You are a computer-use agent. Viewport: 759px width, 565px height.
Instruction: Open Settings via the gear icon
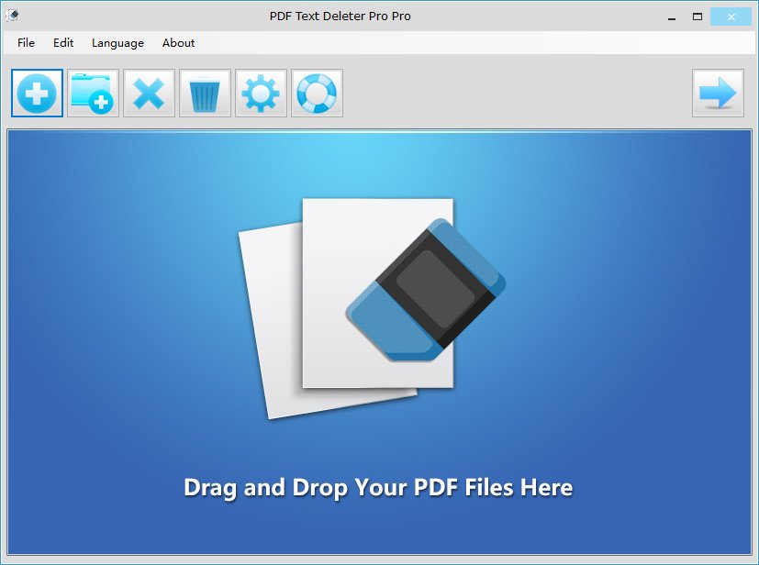[261, 94]
